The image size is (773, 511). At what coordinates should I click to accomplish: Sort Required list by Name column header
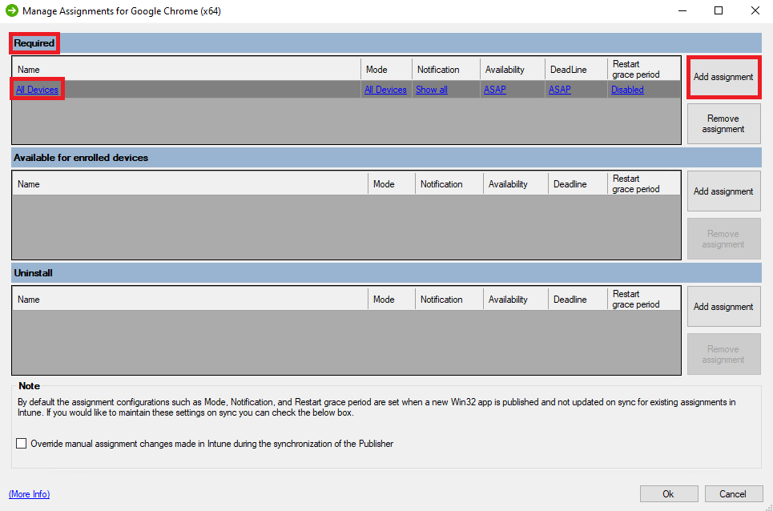click(187, 70)
